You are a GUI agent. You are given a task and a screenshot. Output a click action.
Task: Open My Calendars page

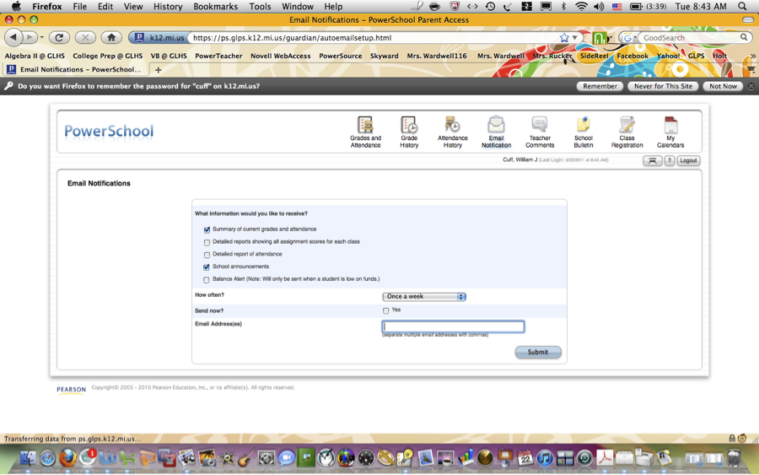[670, 132]
